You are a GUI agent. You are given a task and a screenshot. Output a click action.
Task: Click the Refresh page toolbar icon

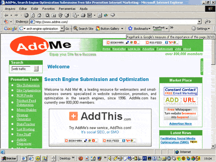[x=33, y=15]
